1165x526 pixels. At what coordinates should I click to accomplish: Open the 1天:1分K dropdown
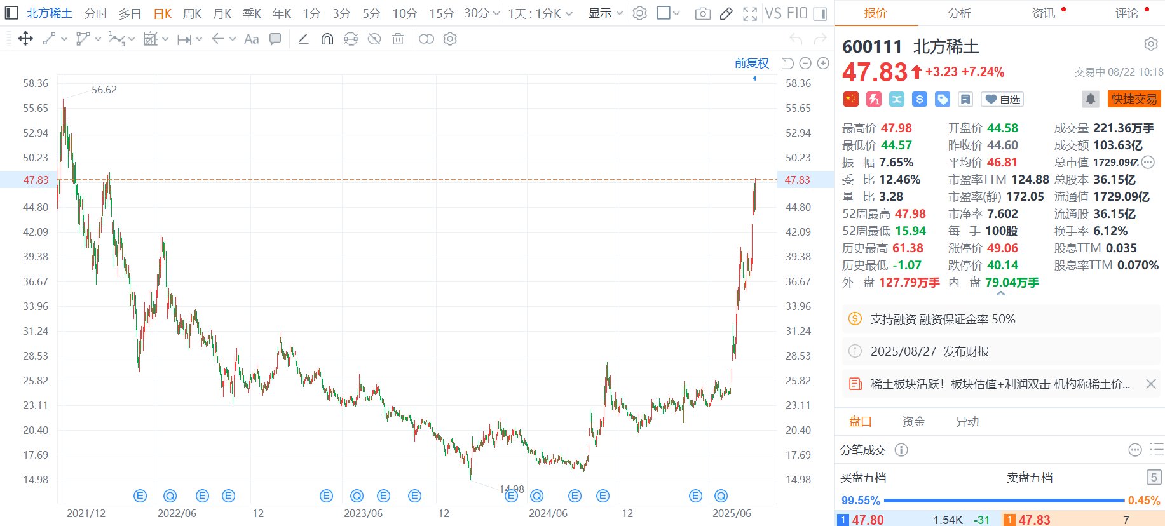[x=540, y=13]
